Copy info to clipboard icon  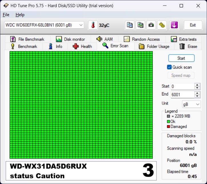click(x=130, y=25)
